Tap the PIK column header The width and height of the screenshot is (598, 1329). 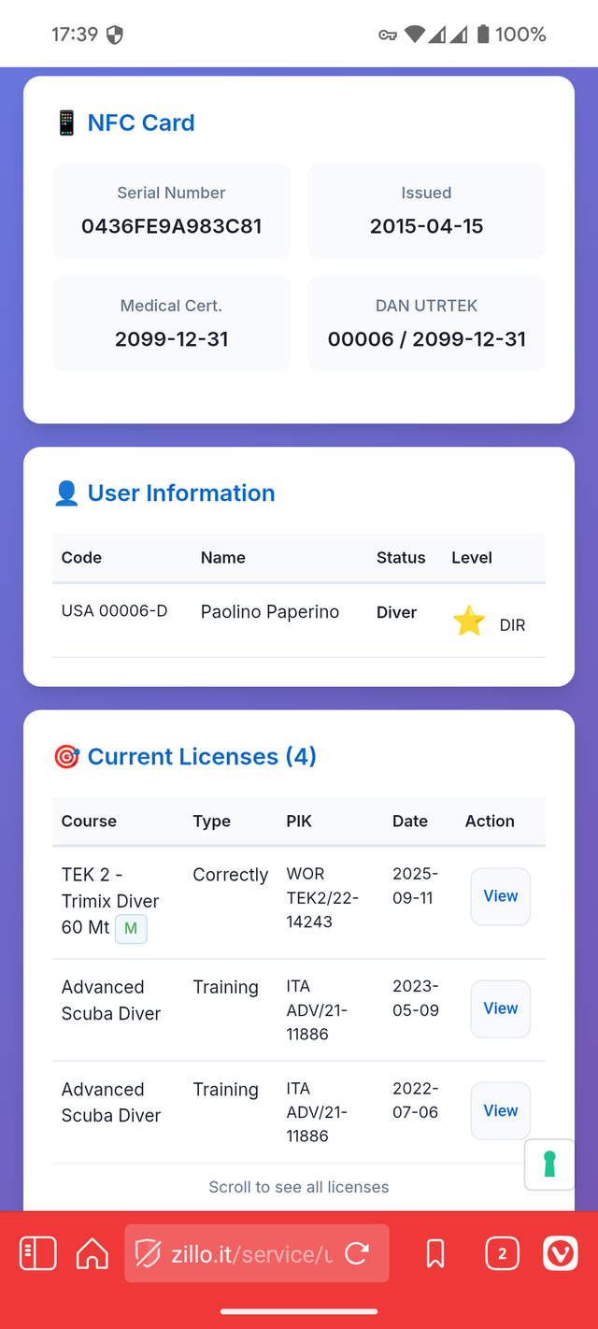[x=299, y=821]
